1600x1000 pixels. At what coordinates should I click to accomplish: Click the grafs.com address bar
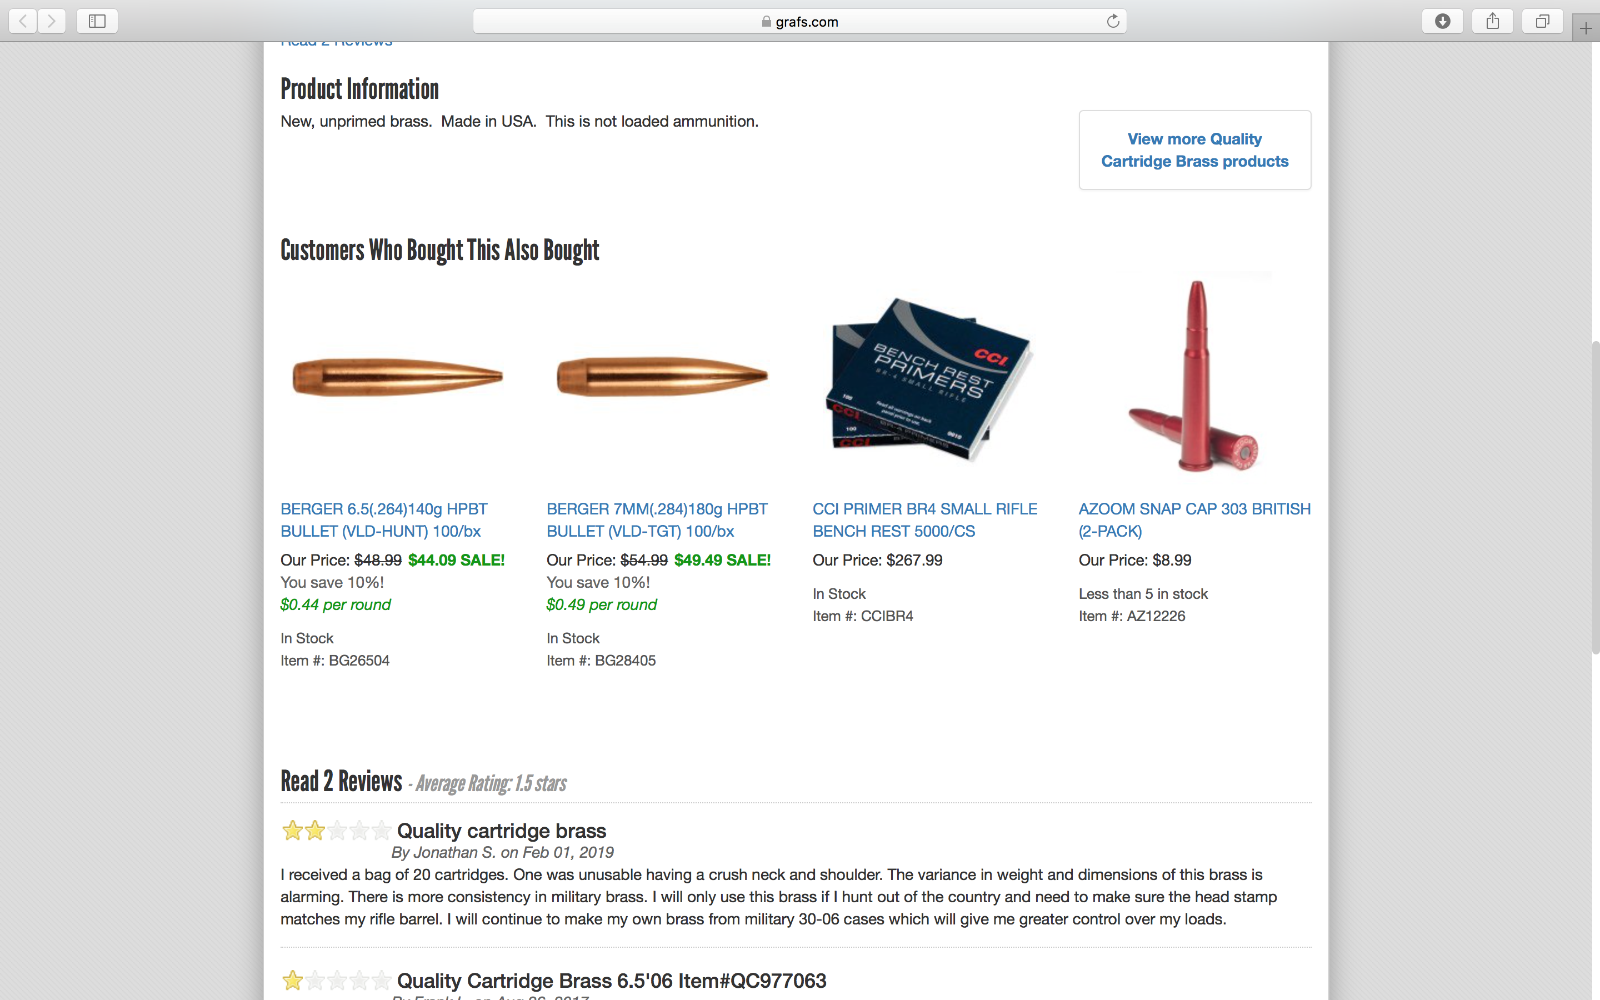click(x=800, y=21)
